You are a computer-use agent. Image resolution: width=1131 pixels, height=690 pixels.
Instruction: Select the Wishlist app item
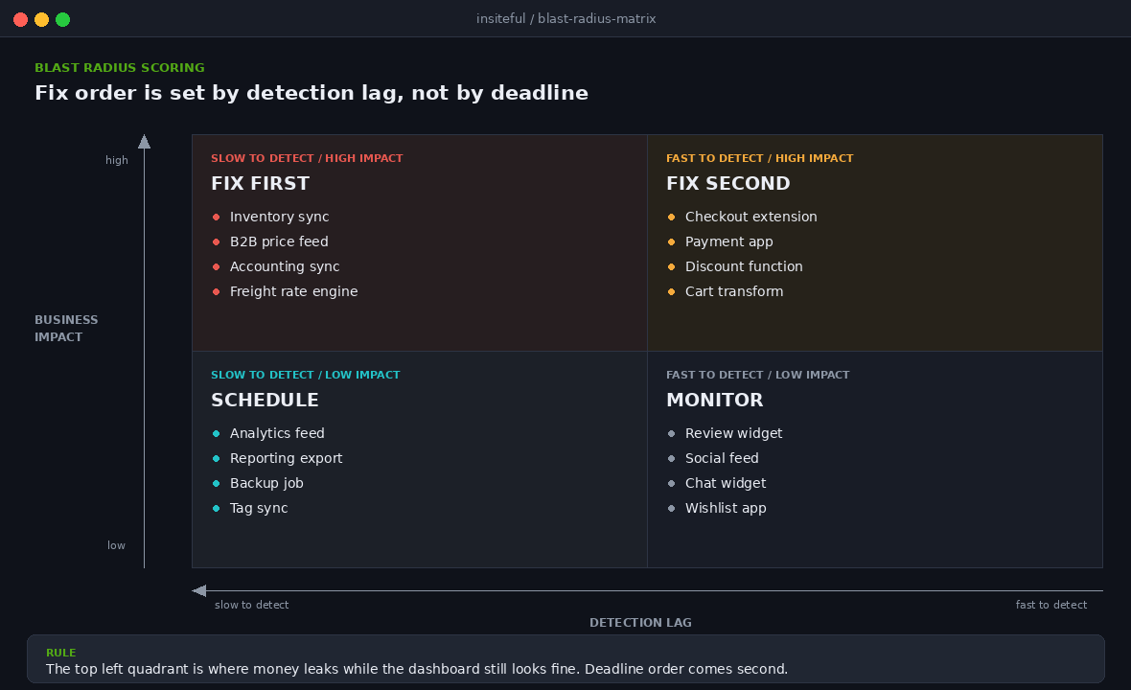pos(725,508)
